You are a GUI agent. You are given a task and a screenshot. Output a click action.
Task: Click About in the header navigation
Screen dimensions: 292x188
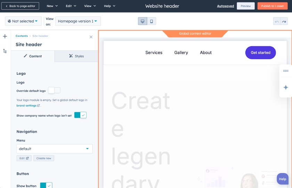point(206,53)
